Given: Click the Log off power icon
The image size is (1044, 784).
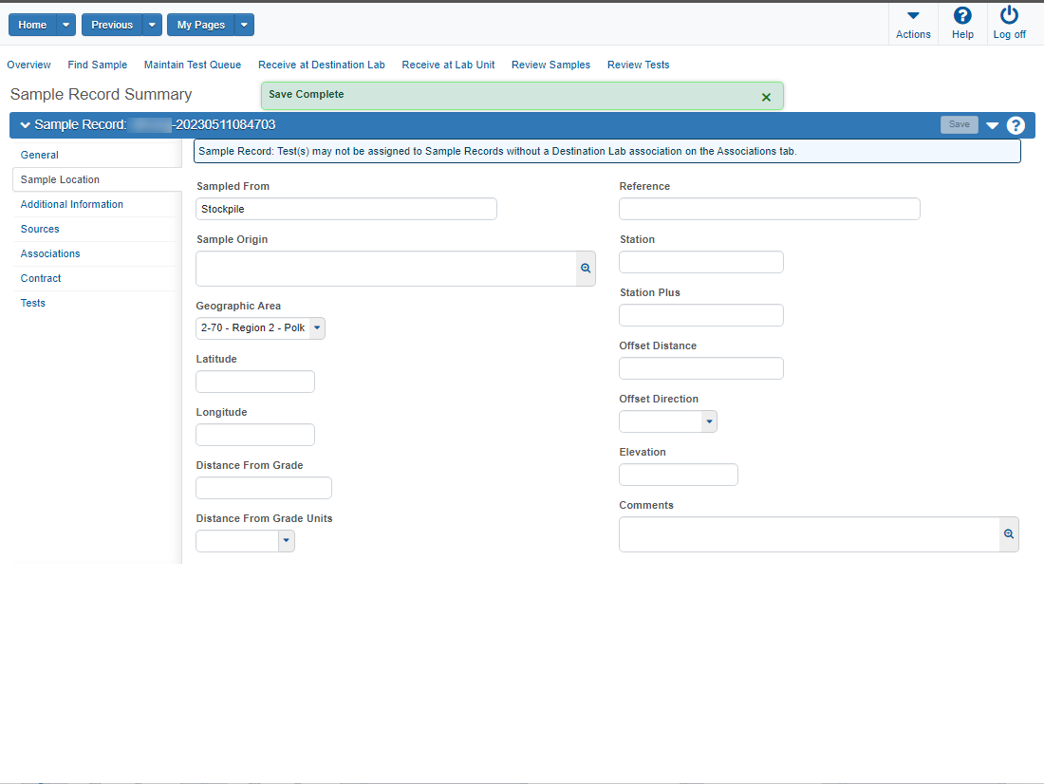Looking at the screenshot, I should pos(1009,15).
